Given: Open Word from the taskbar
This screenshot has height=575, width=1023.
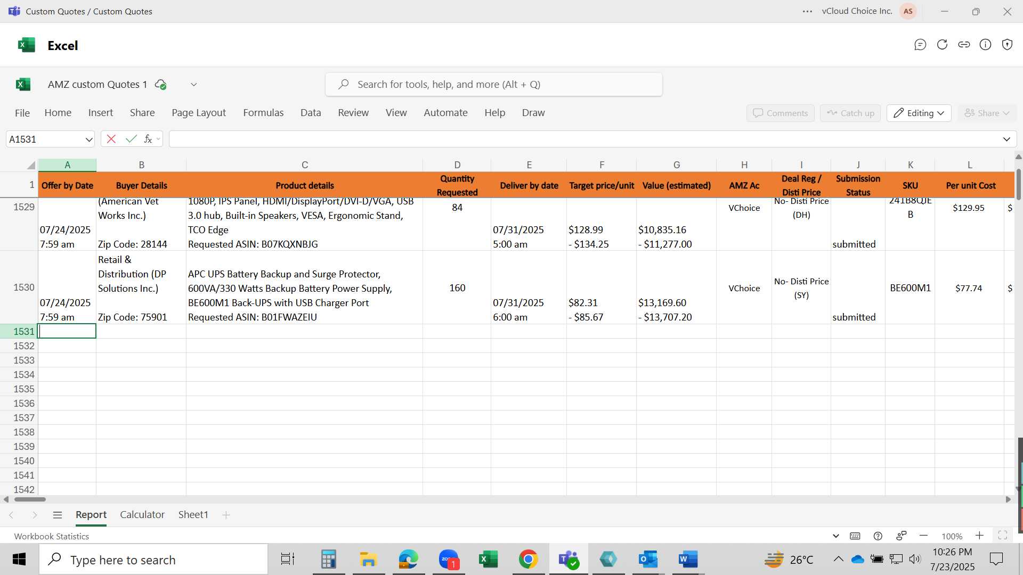Looking at the screenshot, I should pyautogui.click(x=688, y=560).
